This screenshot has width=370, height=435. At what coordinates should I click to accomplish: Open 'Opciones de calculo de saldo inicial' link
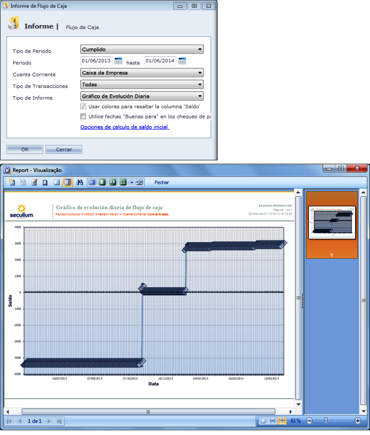[x=124, y=127]
